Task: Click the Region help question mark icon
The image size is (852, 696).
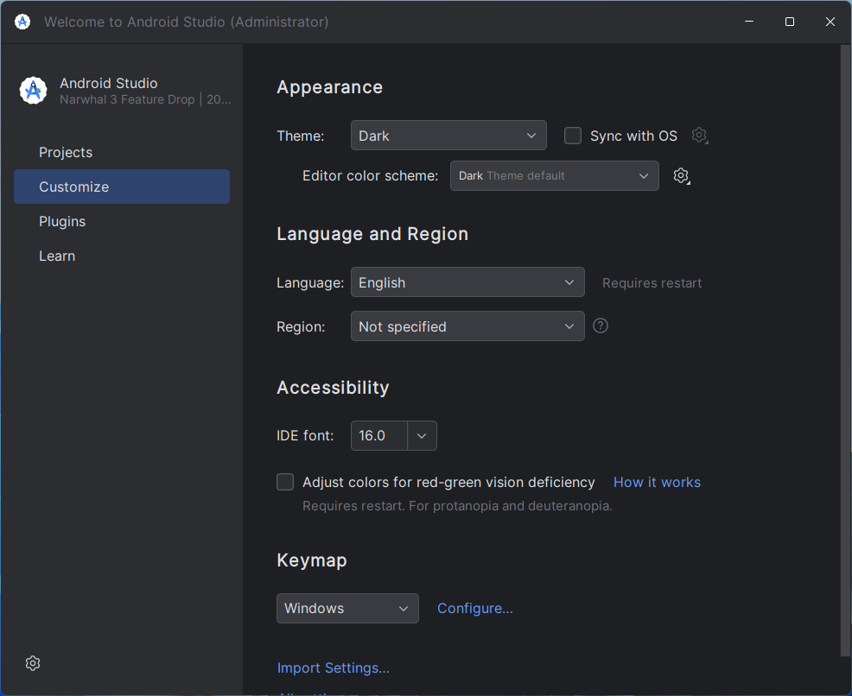Action: [601, 326]
